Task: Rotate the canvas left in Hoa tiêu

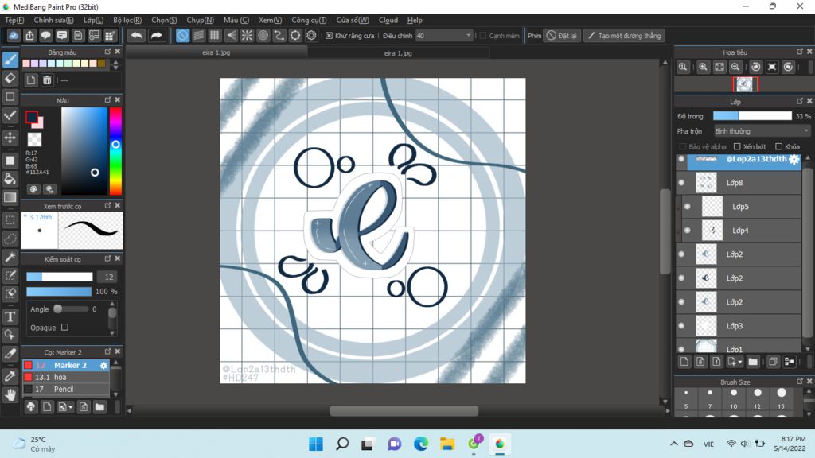Action: (756, 67)
